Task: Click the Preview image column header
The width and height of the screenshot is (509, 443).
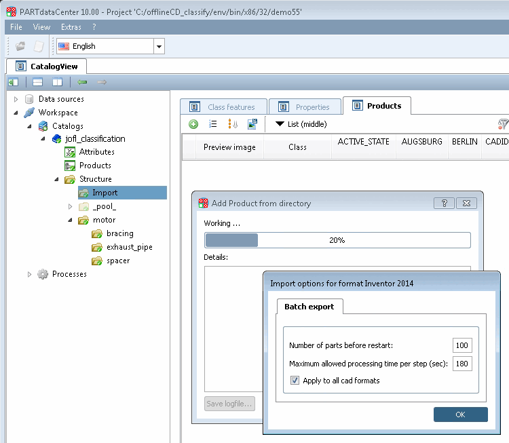Action: coord(229,147)
